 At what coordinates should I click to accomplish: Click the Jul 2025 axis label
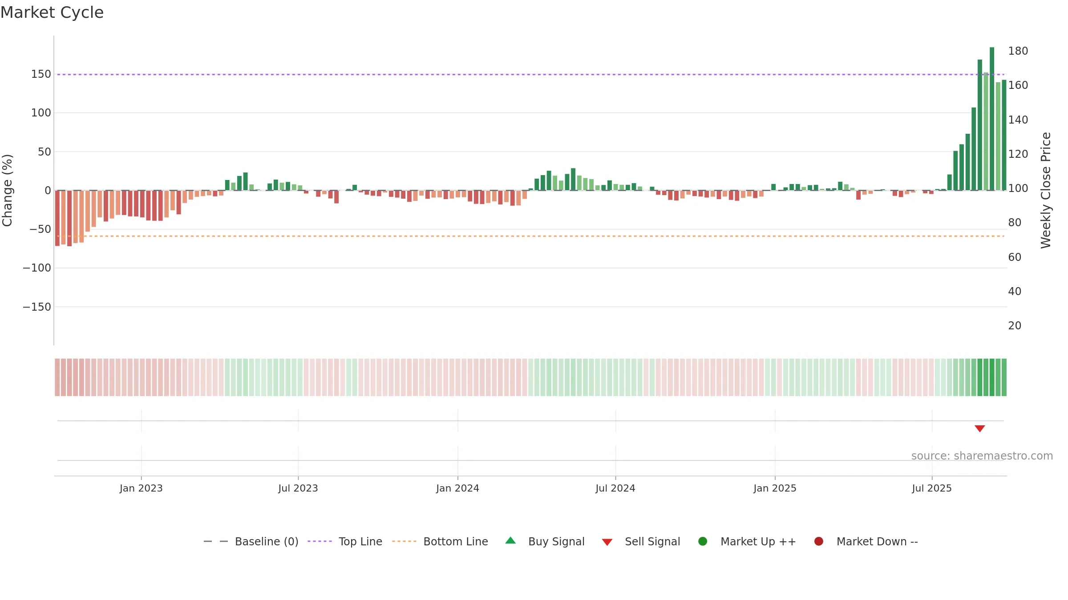pyautogui.click(x=932, y=488)
